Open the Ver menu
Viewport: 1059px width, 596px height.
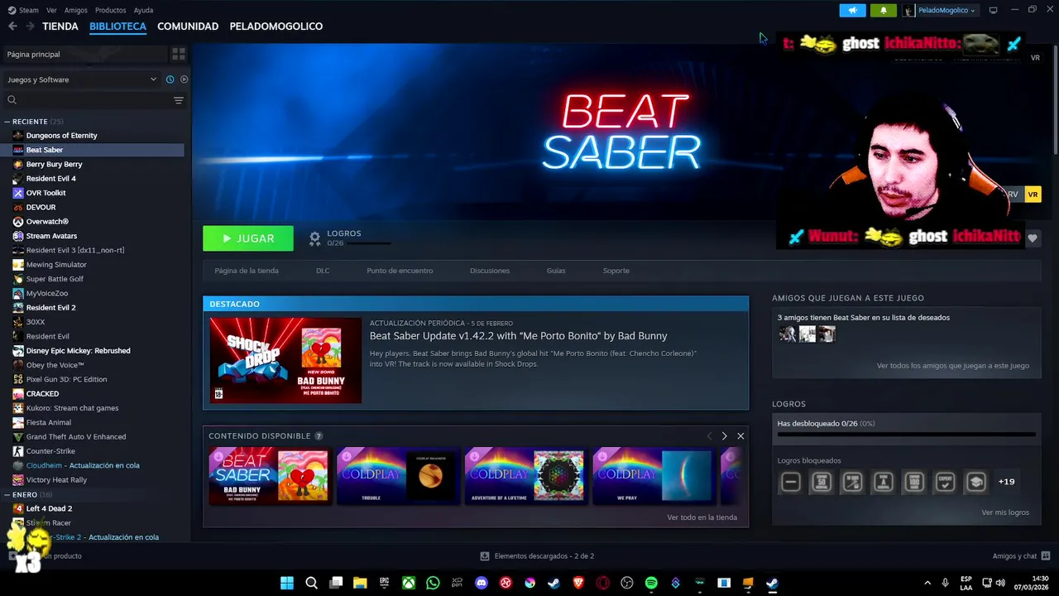coord(51,10)
